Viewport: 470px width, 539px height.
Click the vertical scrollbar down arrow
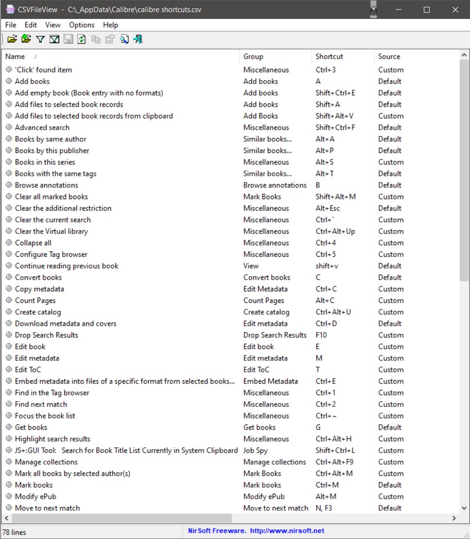coord(464,508)
